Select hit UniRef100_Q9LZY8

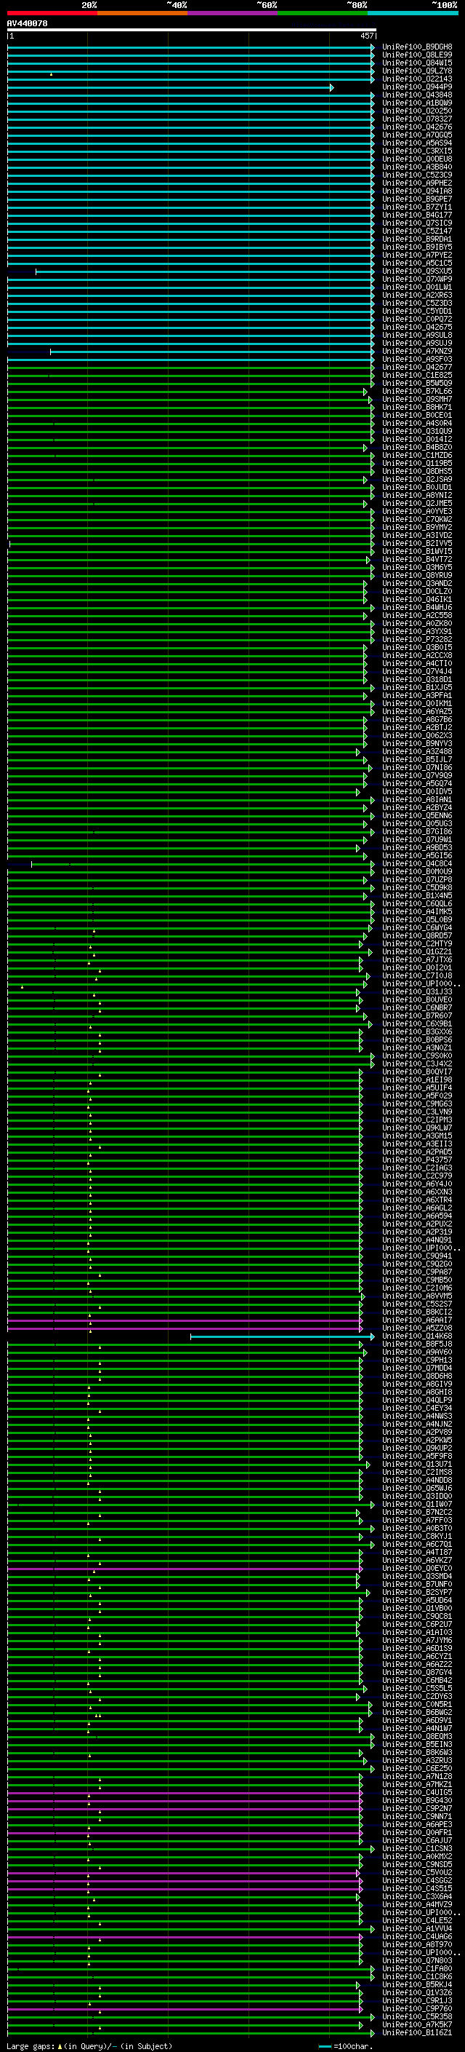(x=416, y=71)
